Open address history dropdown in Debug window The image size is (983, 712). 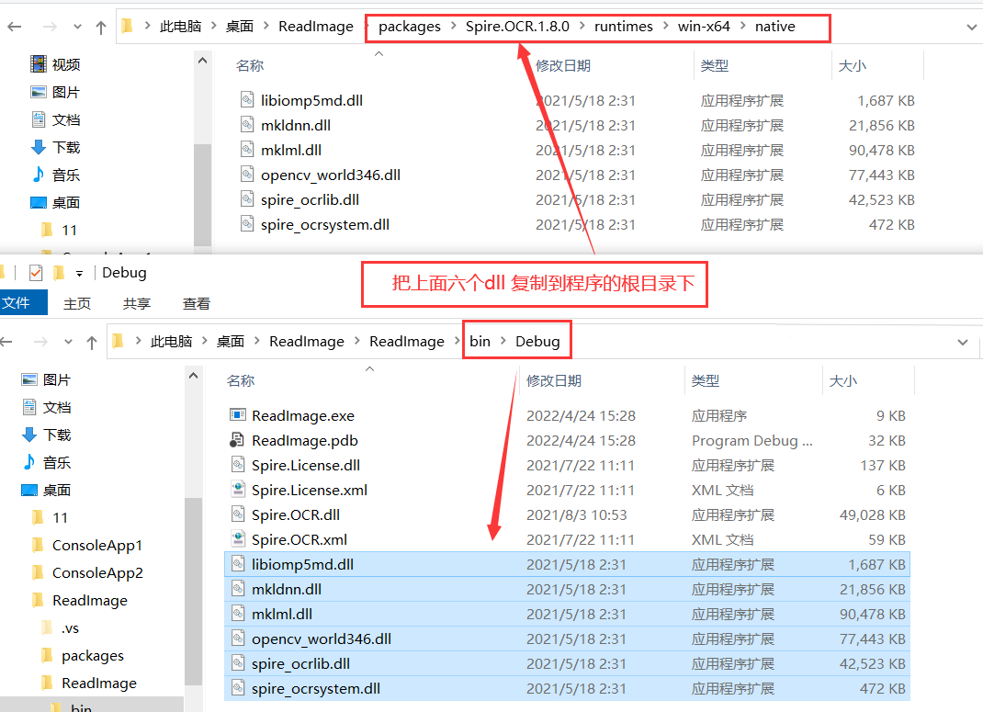pos(963,342)
